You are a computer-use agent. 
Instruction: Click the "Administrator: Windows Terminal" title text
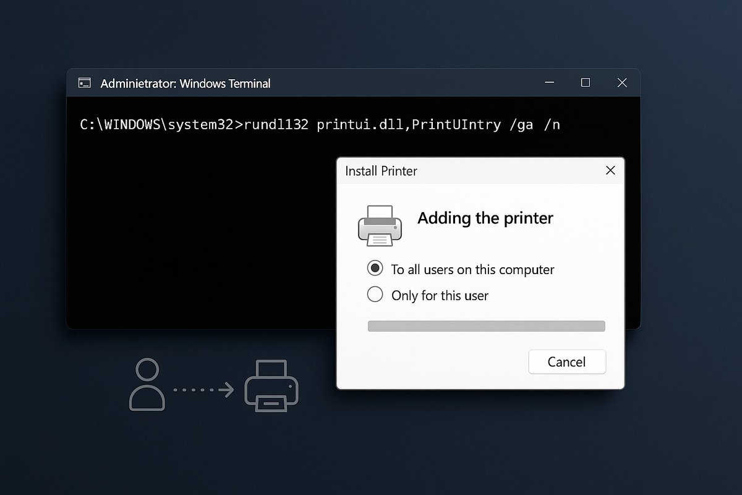[185, 83]
